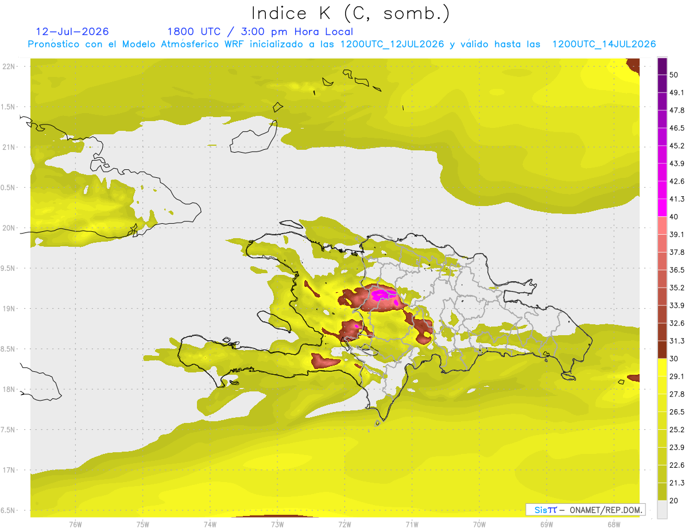Click the legend value "23.9"
Viewport: 689px width, 532px height.
(677, 448)
